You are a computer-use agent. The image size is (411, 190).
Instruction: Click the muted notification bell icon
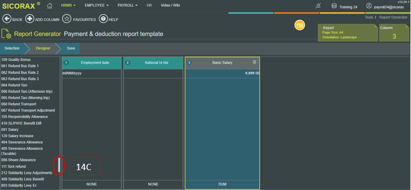click(x=318, y=6)
